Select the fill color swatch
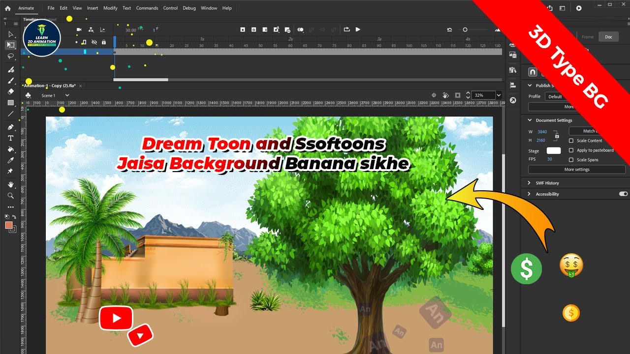 9,225
